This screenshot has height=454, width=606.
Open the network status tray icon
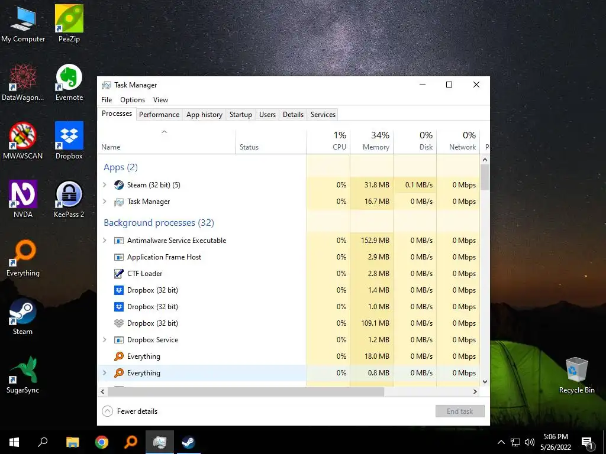[515, 442]
